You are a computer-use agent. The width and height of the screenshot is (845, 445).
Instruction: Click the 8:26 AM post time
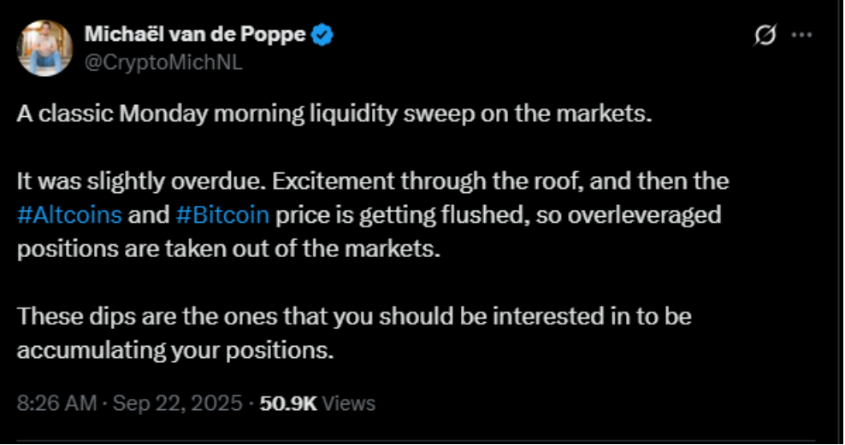[x=56, y=403]
